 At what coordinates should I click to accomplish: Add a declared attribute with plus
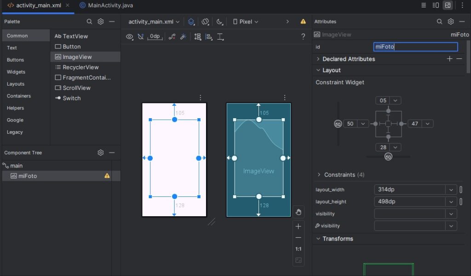click(x=450, y=59)
